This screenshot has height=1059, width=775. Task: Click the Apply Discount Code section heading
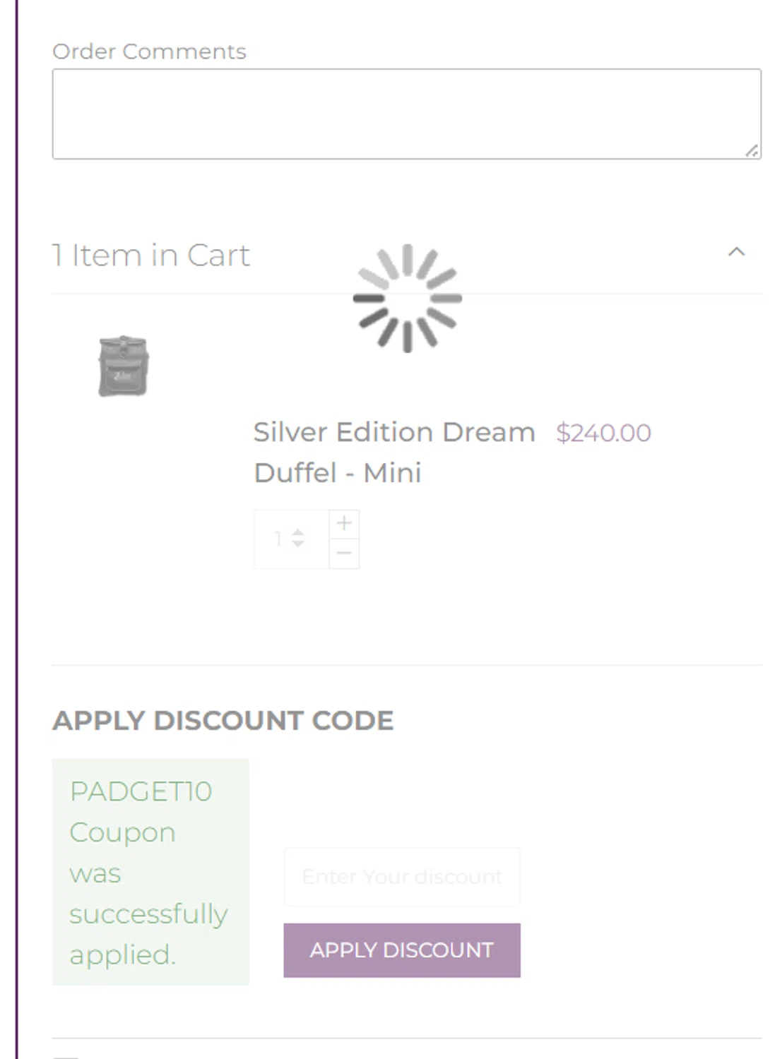(x=223, y=721)
